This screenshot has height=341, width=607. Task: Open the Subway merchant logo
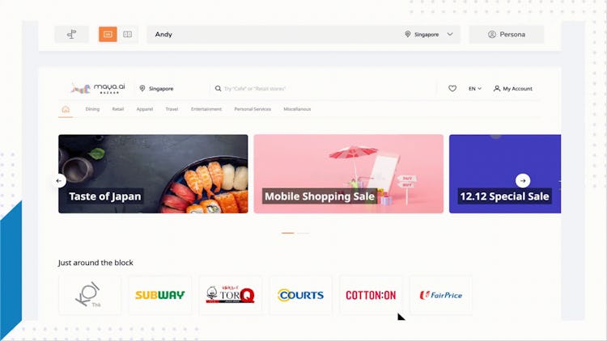point(160,295)
